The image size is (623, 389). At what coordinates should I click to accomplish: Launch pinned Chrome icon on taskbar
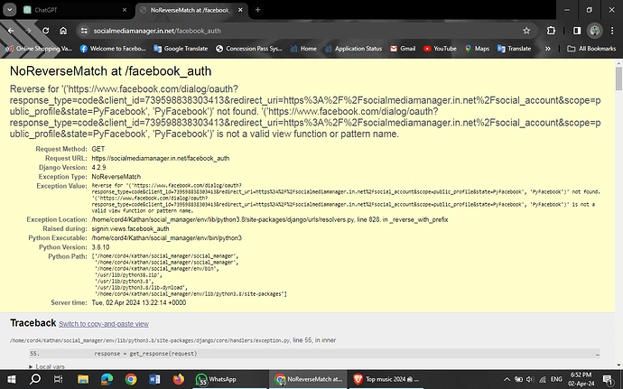click(x=131, y=379)
